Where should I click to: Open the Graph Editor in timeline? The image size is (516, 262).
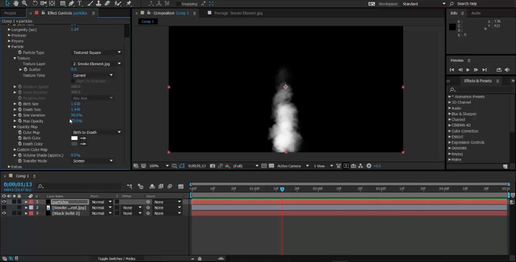181,186
